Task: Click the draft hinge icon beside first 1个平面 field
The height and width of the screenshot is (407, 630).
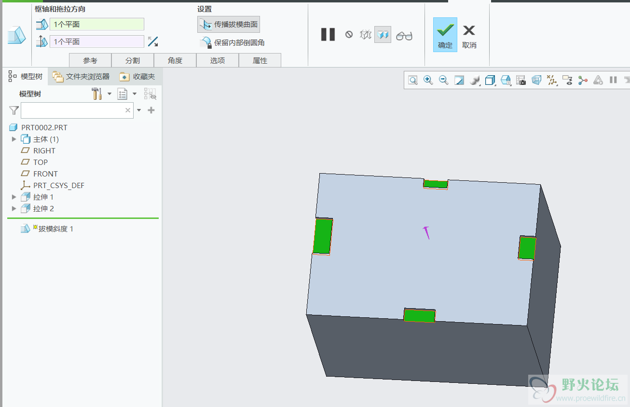Action: [x=42, y=24]
